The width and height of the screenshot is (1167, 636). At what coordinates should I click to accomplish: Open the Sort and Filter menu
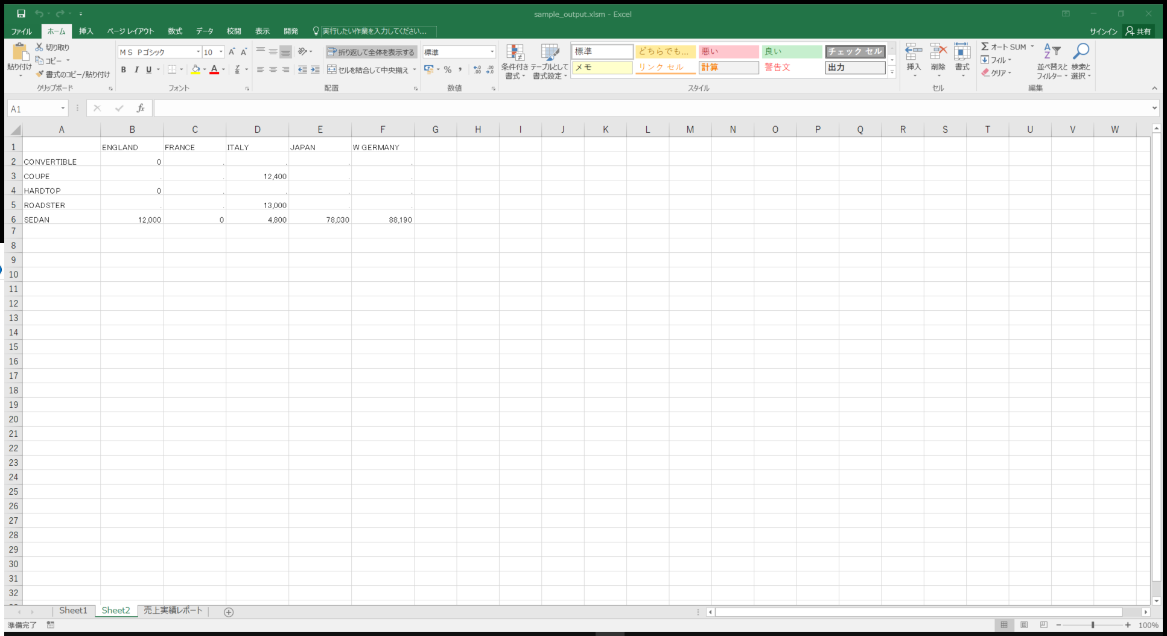tap(1052, 61)
